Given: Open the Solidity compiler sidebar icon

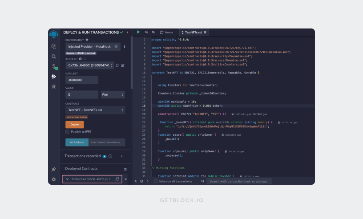Looking at the screenshot, I should pyautogui.click(x=54, y=67).
